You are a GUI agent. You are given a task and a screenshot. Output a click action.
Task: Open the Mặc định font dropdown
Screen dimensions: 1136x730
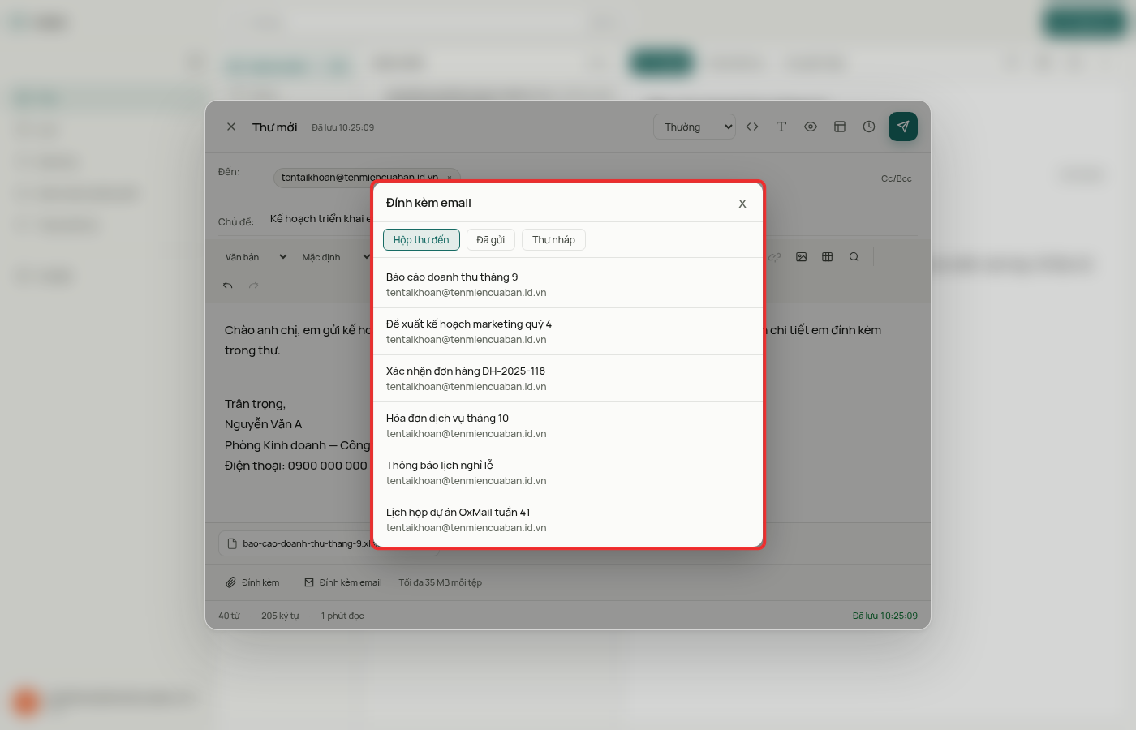tap(335, 257)
